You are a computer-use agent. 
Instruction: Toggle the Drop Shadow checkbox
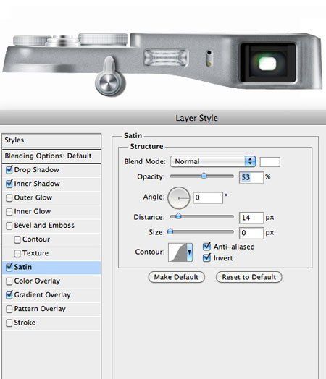[x=9, y=170]
